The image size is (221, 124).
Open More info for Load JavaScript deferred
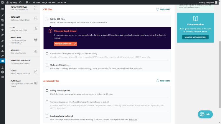pyautogui.click(x=133, y=120)
